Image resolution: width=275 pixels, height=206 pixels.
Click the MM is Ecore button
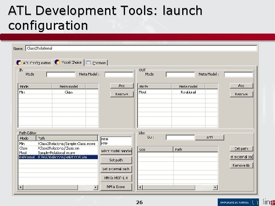point(116,187)
